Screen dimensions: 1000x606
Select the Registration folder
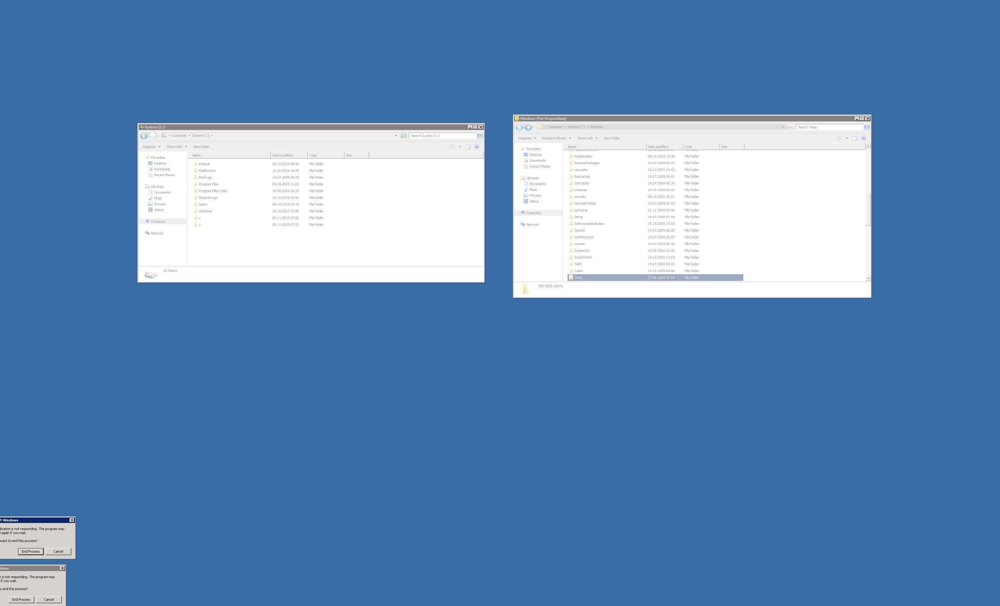point(583,156)
